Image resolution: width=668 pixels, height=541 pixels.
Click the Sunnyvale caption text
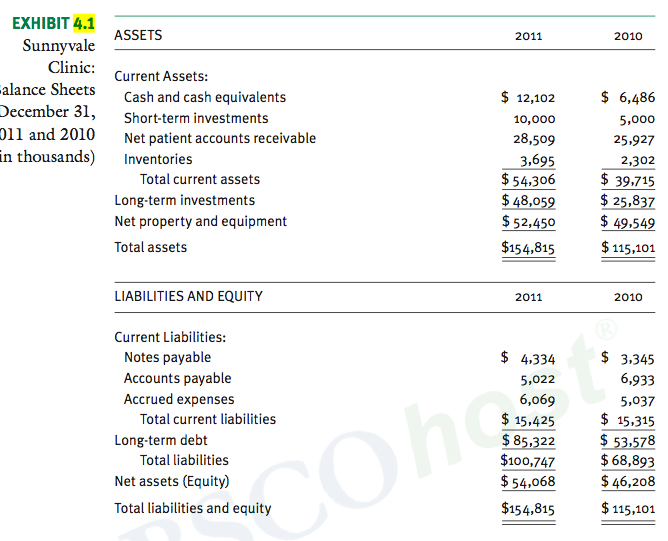pos(59,46)
